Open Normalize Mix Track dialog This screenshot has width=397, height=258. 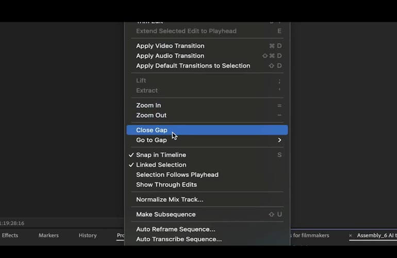point(207,200)
